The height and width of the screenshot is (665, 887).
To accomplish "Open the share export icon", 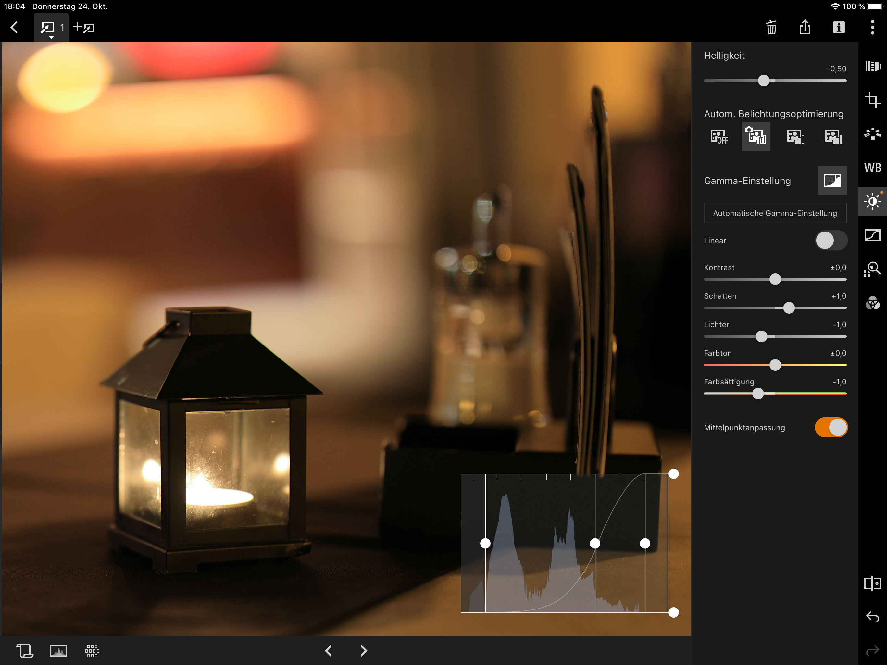I will pyautogui.click(x=805, y=28).
